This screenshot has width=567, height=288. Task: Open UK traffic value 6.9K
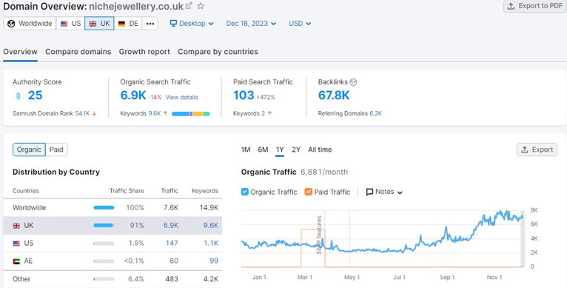click(x=171, y=225)
